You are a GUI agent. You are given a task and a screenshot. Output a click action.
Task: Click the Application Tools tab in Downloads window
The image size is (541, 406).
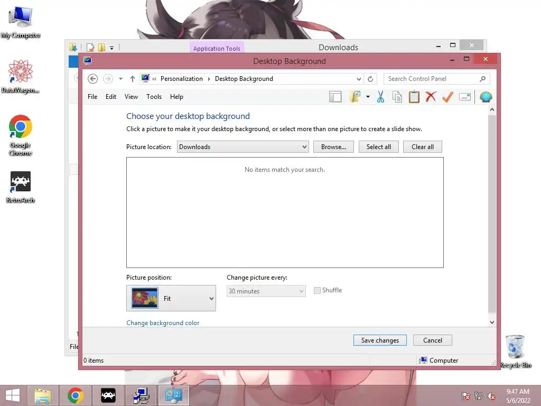pyautogui.click(x=217, y=48)
